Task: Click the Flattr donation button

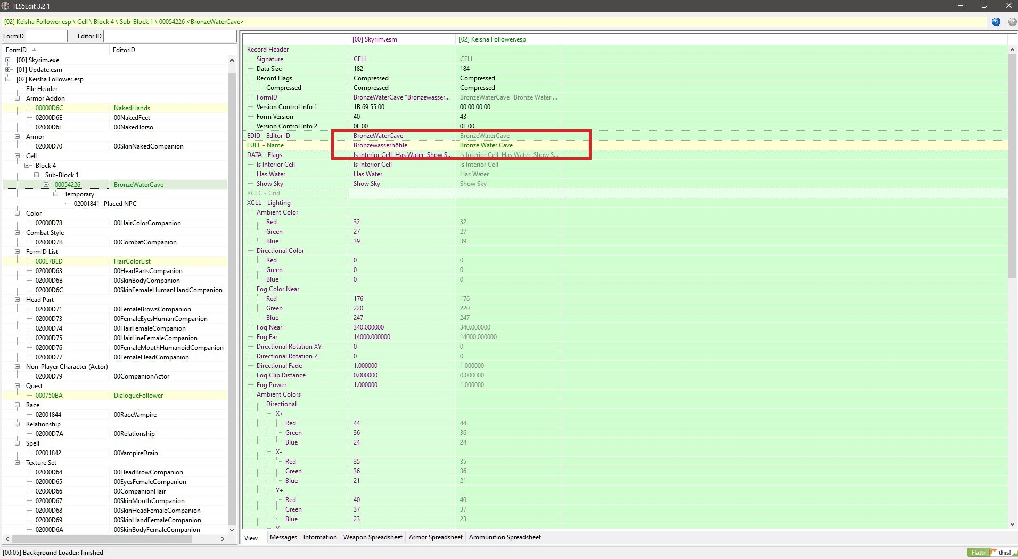Action: coord(978,553)
